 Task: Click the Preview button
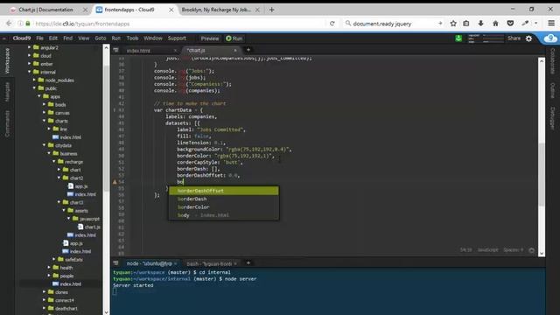point(210,38)
